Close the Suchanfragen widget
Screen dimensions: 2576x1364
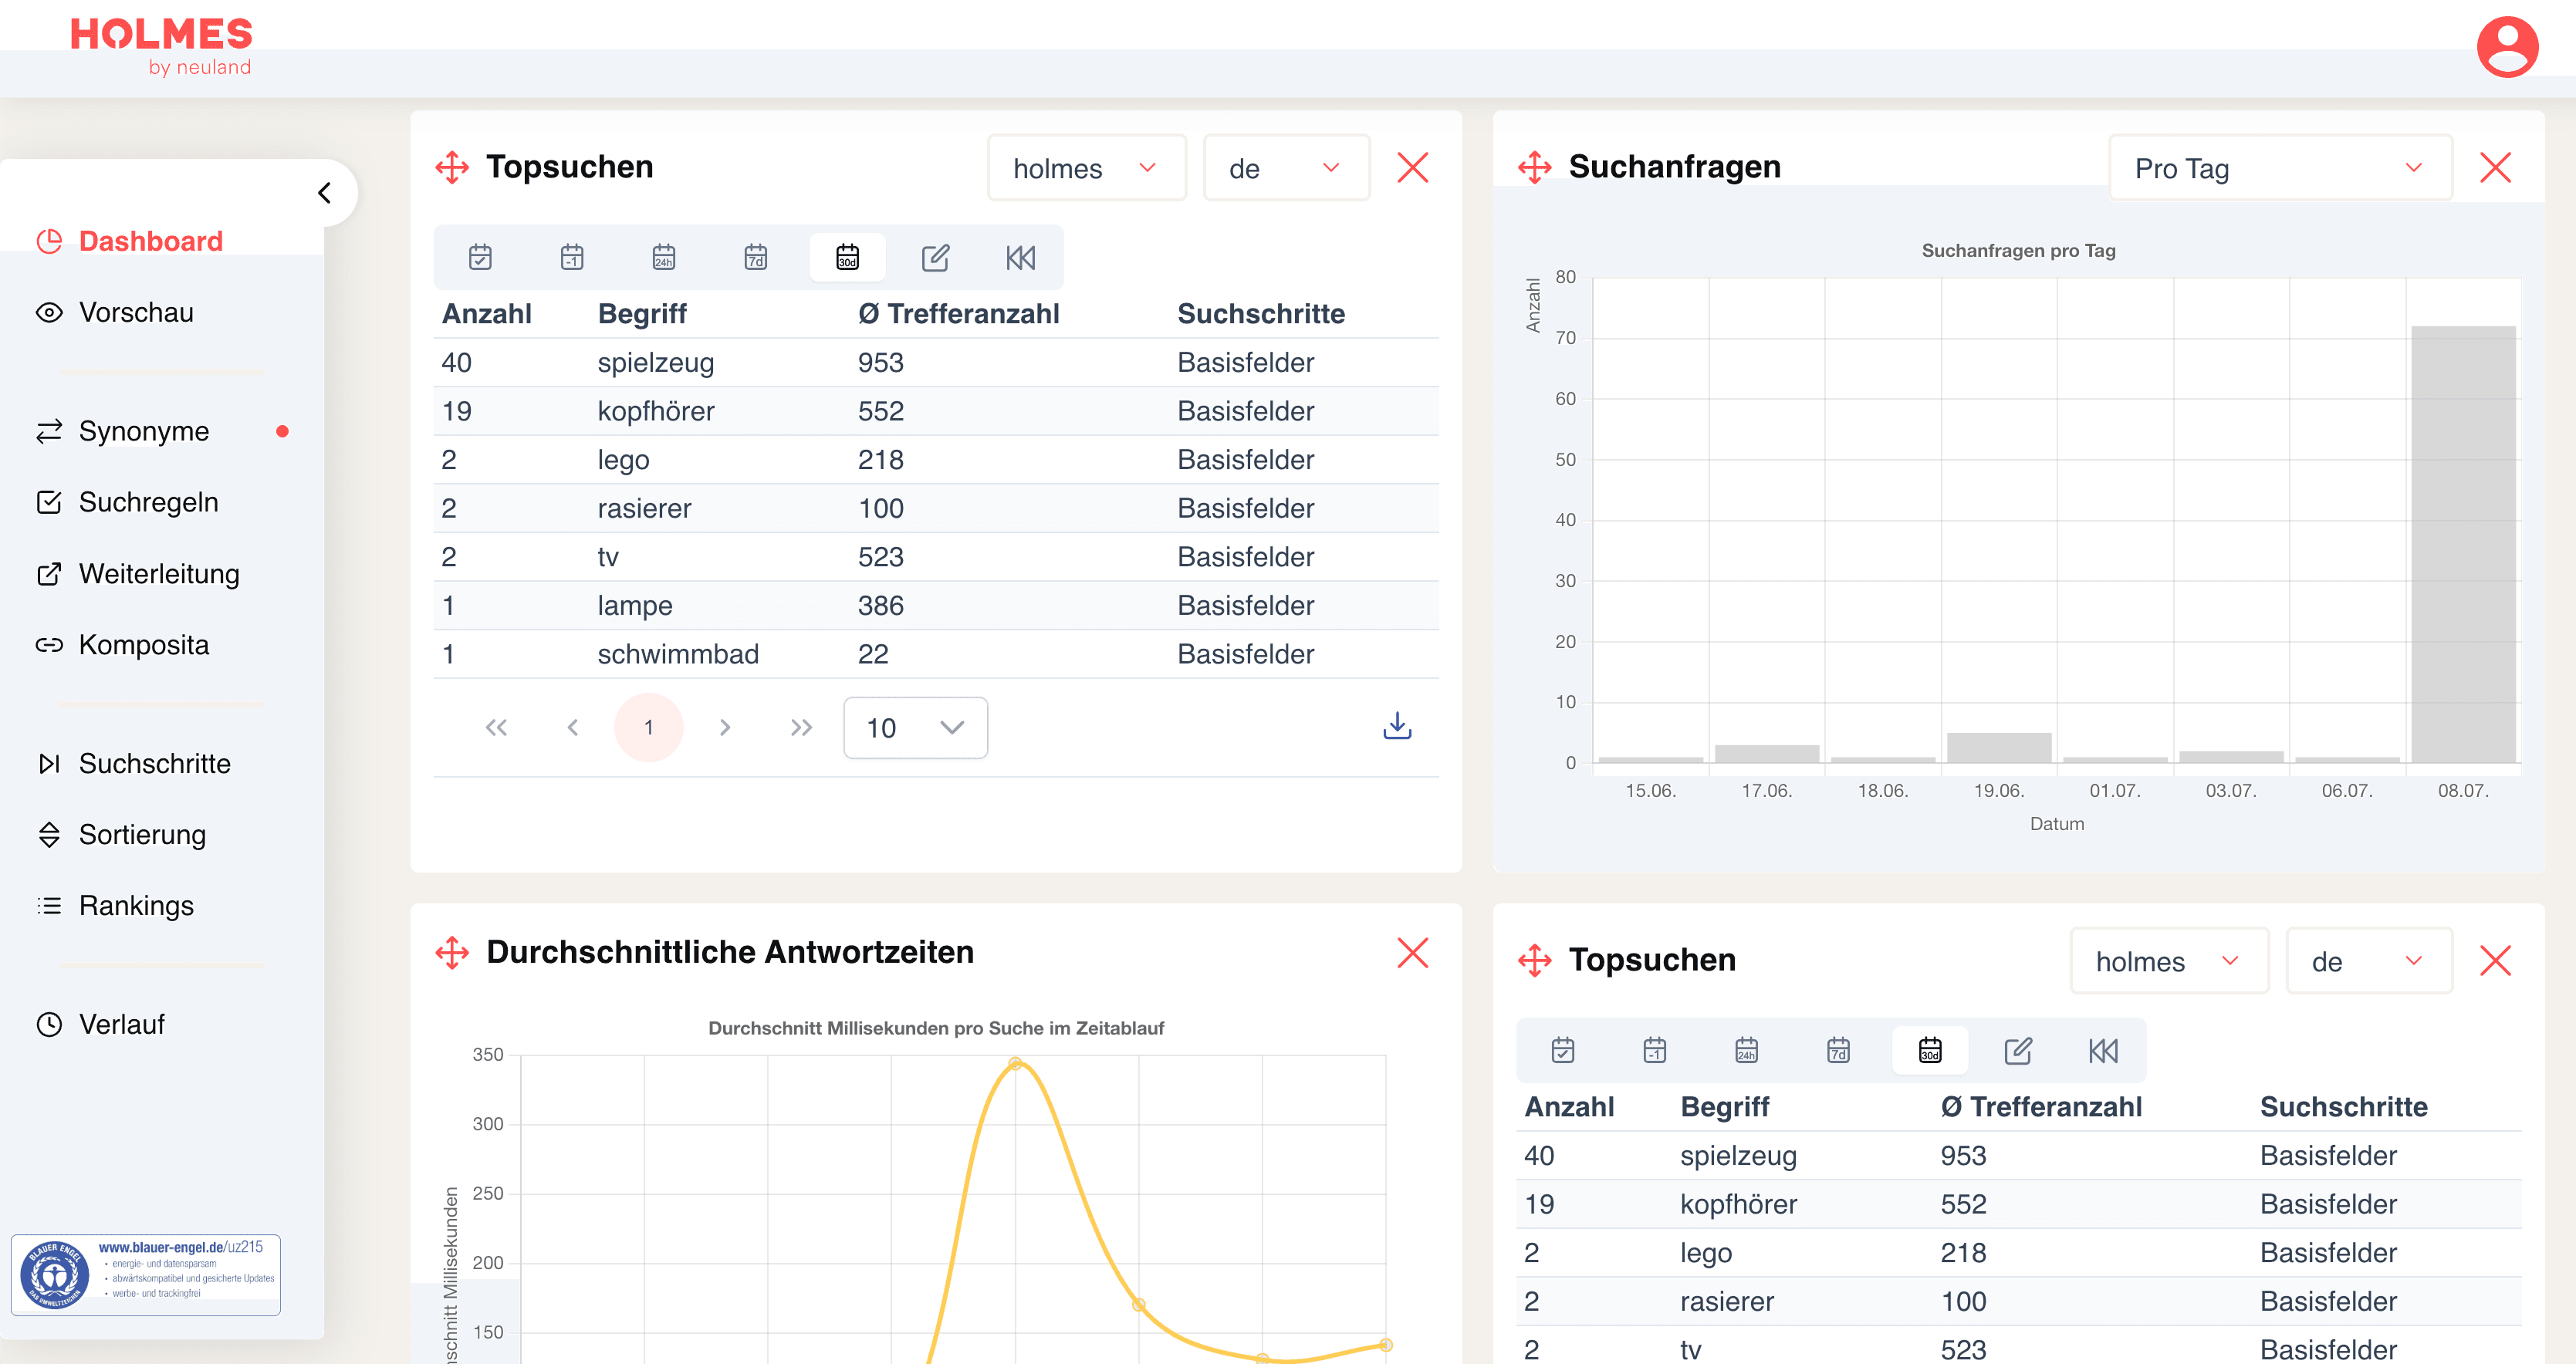(x=2495, y=167)
